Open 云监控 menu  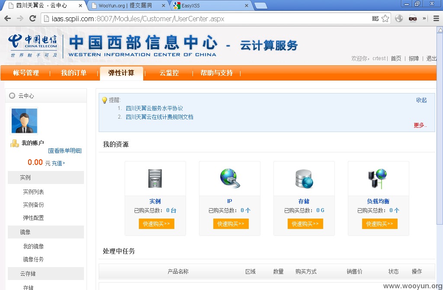[169, 73]
